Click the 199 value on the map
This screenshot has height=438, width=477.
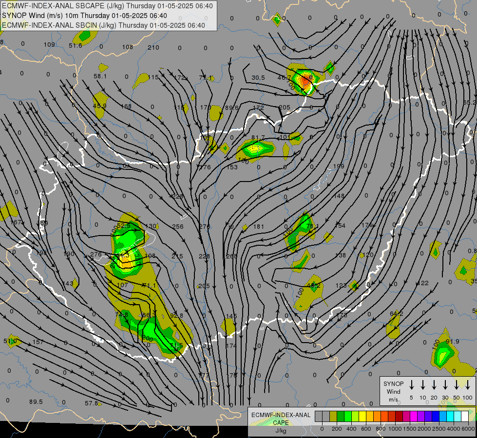(339, 166)
